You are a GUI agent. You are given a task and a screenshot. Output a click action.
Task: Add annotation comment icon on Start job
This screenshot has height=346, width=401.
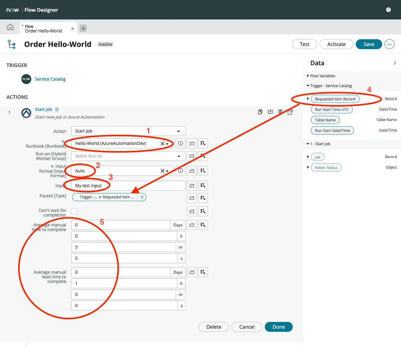[270, 112]
